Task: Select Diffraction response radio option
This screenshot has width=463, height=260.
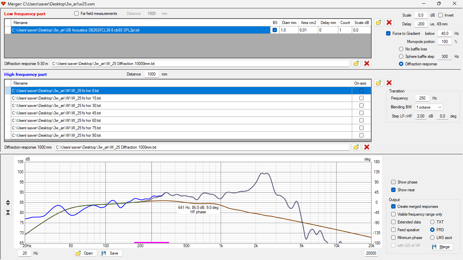Action: coord(401,64)
